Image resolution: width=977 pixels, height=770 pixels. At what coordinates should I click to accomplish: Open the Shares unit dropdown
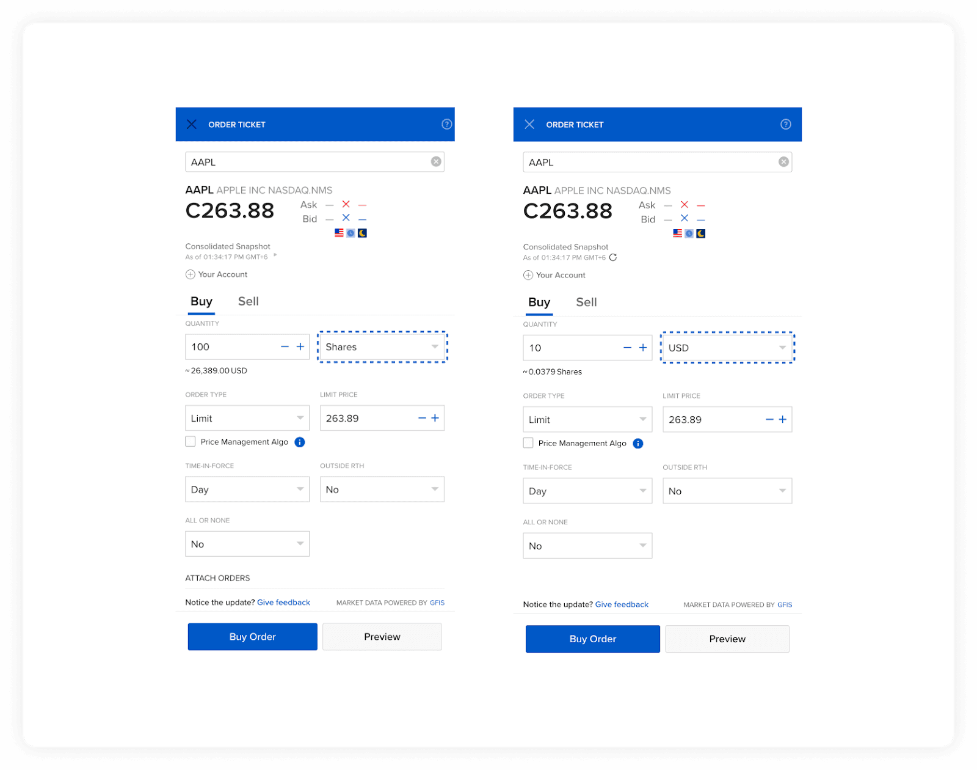pos(382,347)
